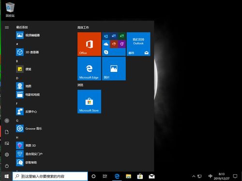Open Pictures from the Start sidebar
242x181 pixels.
(7, 143)
